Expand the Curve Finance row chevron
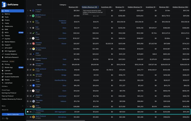 click(x=28, y=49)
